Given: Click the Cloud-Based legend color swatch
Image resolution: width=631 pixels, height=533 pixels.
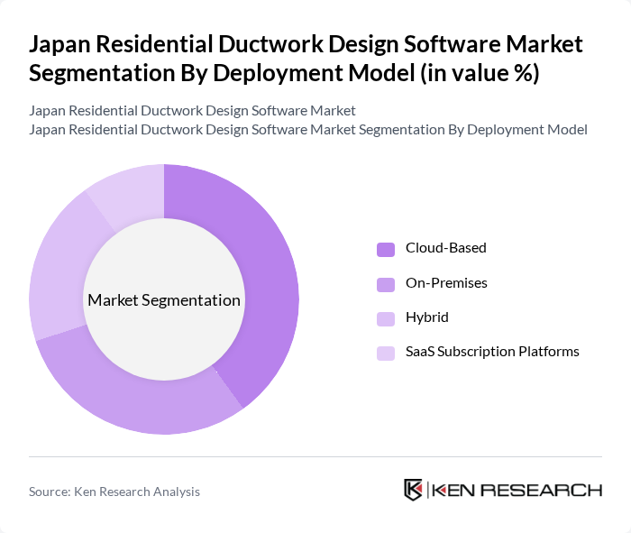Looking at the screenshot, I should [x=386, y=249].
